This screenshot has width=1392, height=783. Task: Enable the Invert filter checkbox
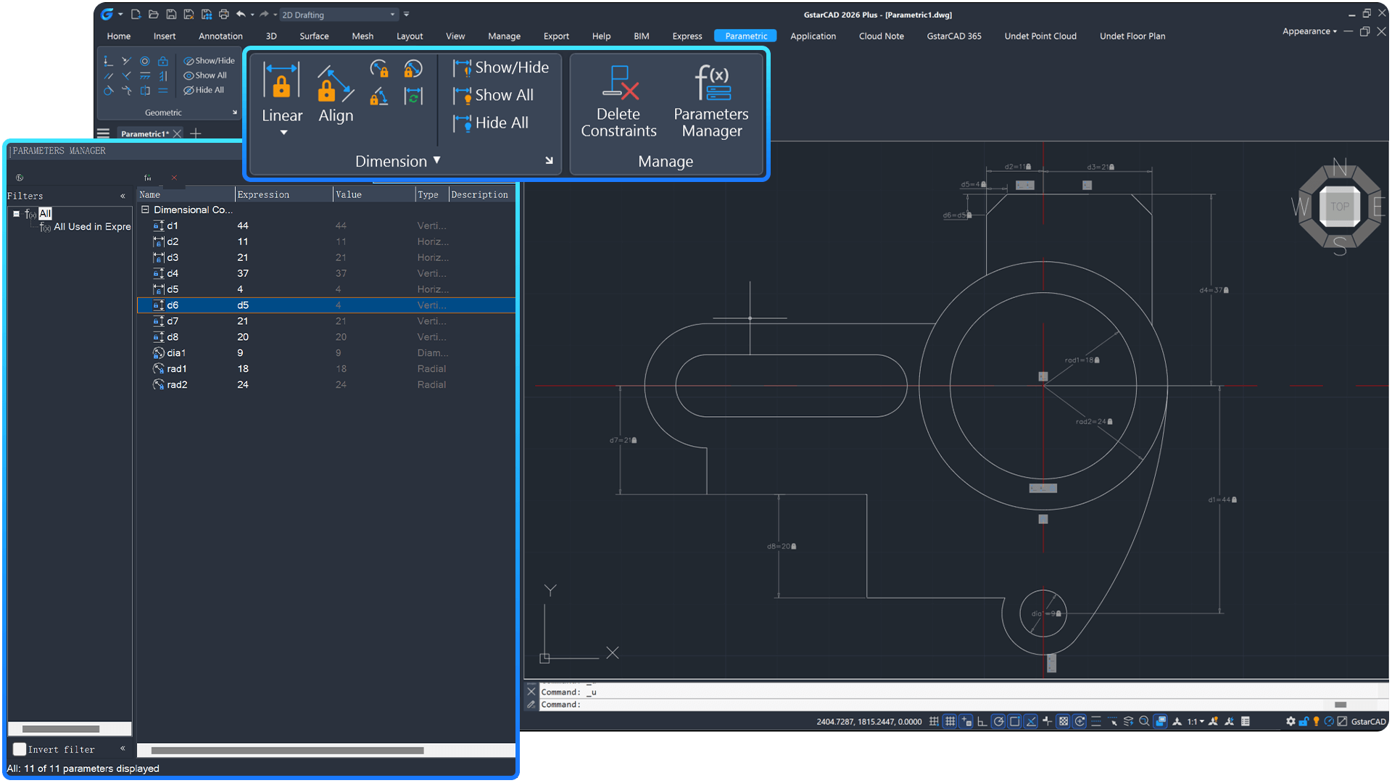click(19, 749)
